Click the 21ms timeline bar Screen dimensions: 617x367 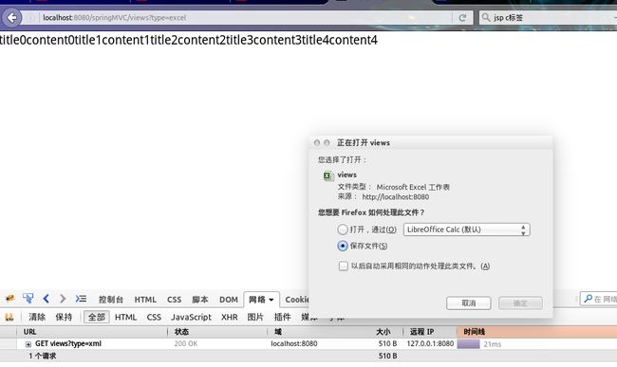click(x=468, y=344)
